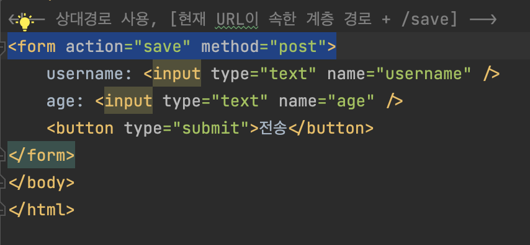Click the input tag on age line
This screenshot has width=530, height=245.
pyautogui.click(x=128, y=101)
